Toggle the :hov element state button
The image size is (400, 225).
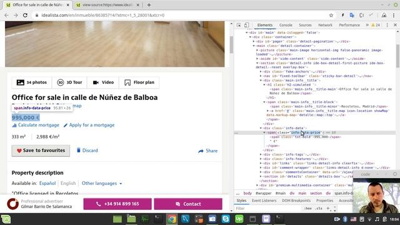308,208
